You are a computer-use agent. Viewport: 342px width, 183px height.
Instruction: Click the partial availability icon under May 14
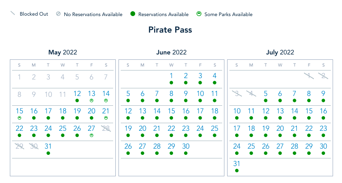[x=106, y=100]
